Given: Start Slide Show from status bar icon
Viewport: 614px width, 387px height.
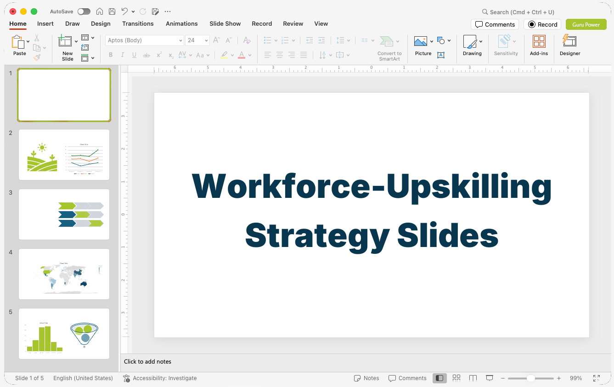Looking at the screenshot, I should 490,378.
